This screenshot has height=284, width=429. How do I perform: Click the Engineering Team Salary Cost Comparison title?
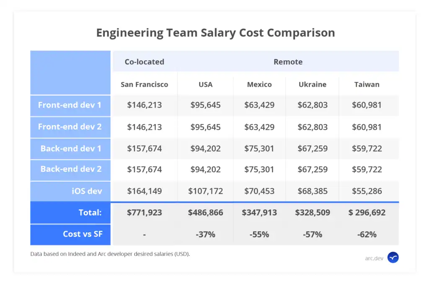click(x=215, y=33)
